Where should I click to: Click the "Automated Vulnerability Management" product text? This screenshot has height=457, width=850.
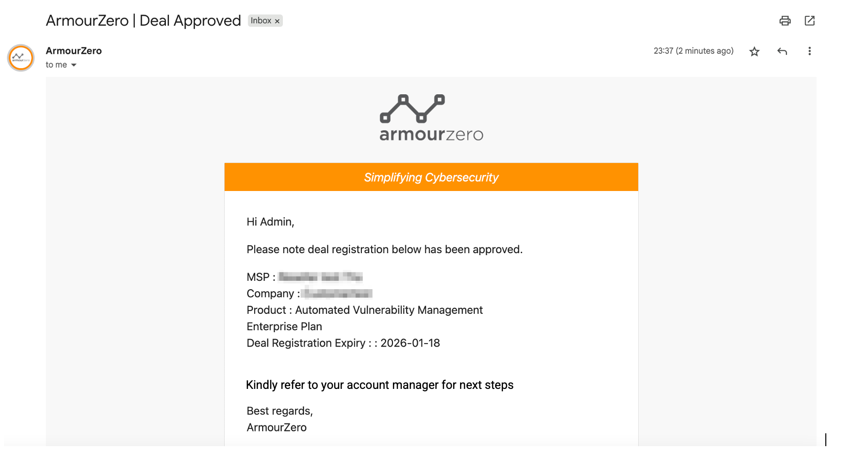(388, 310)
